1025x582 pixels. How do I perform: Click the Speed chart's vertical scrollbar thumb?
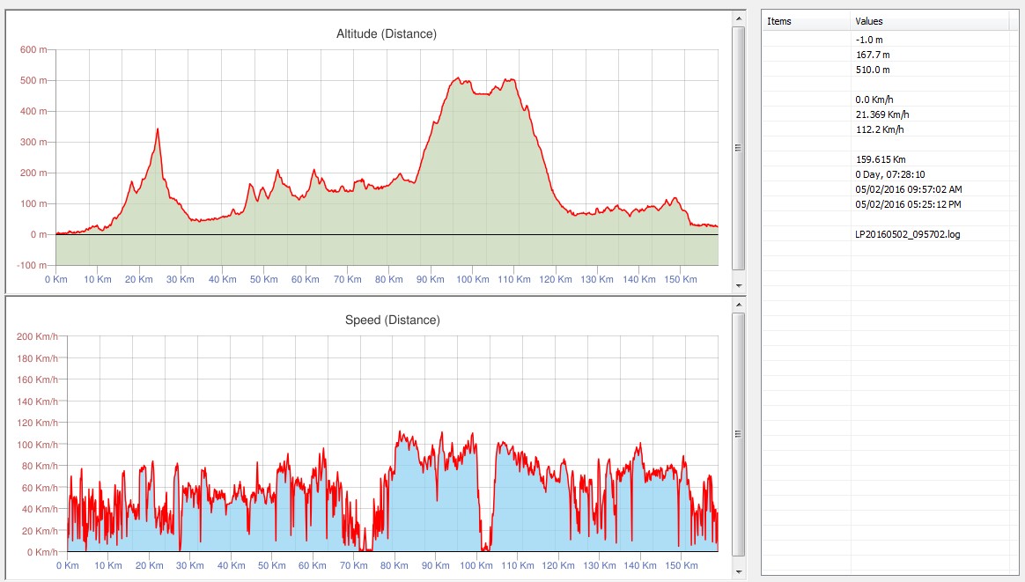(x=738, y=433)
